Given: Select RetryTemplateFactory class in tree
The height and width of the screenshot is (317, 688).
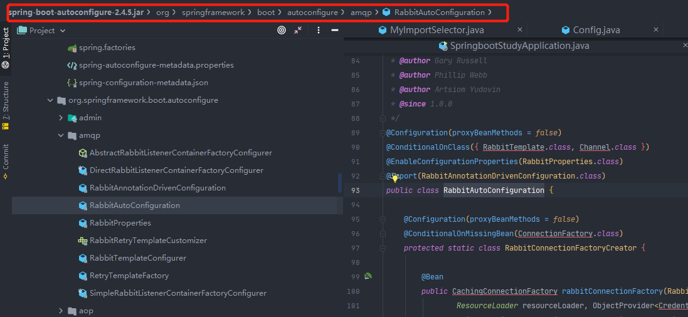Looking at the screenshot, I should (129, 276).
